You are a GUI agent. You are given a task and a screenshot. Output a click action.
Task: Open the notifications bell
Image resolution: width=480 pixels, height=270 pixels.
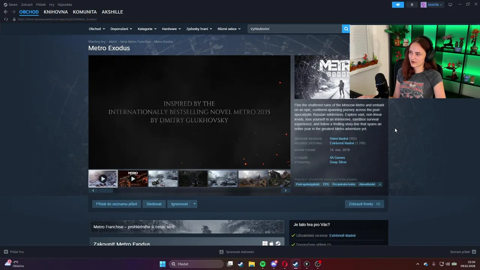(x=412, y=4)
